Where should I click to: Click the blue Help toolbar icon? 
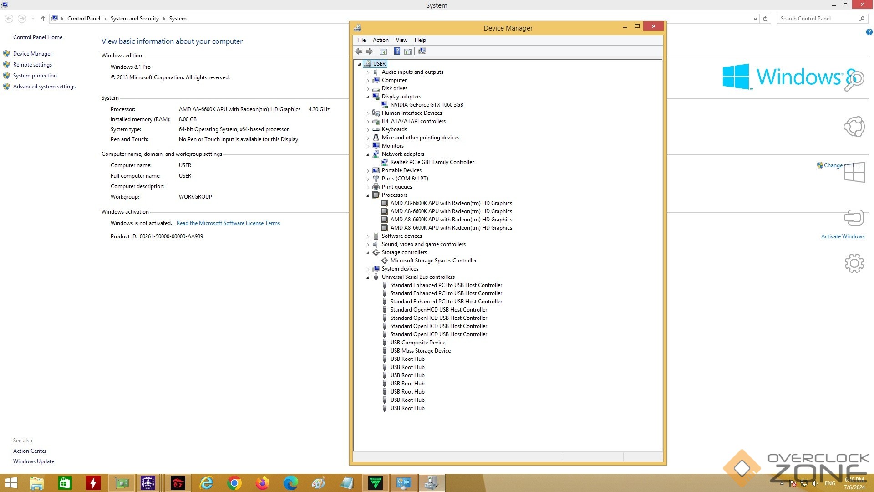(397, 51)
